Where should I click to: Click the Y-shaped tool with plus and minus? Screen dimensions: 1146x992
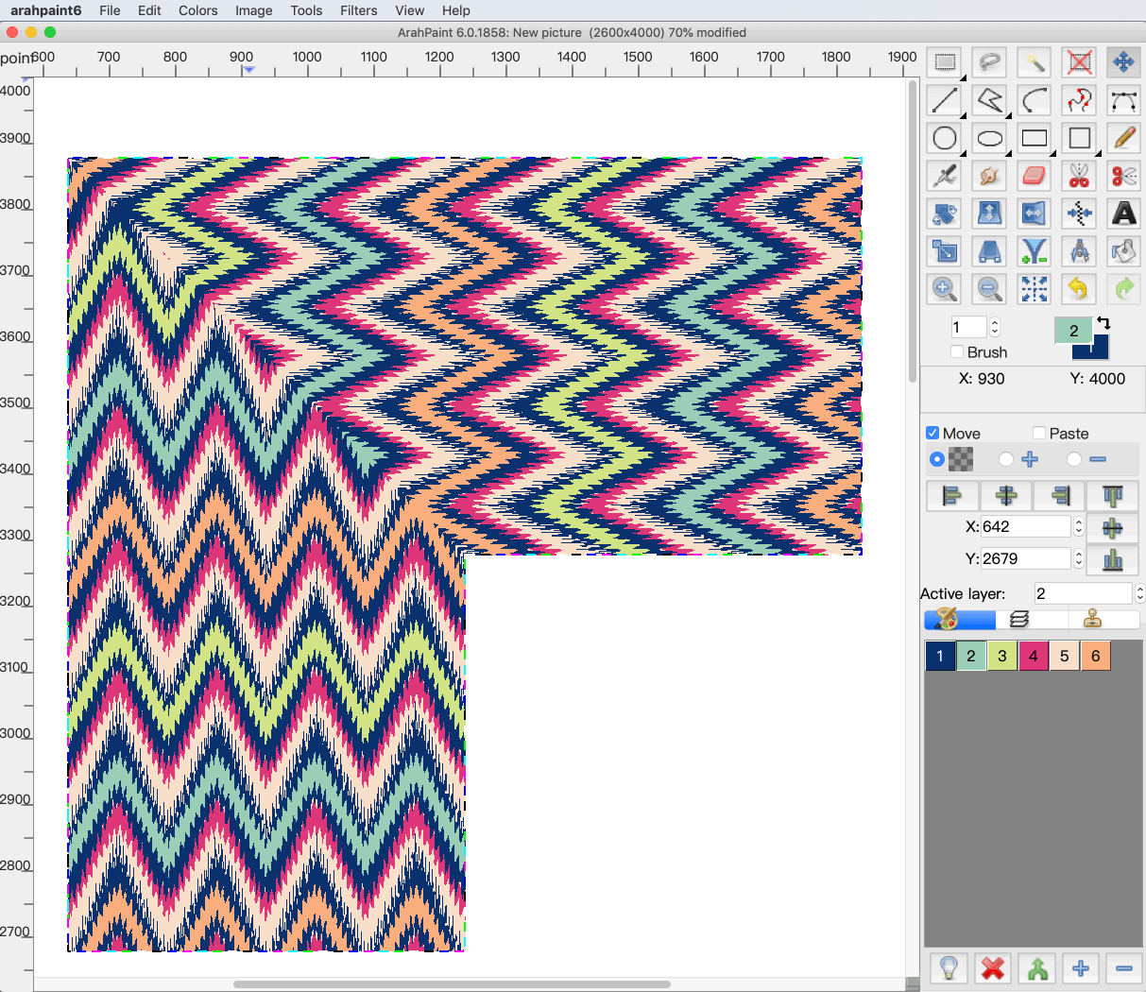[1035, 251]
